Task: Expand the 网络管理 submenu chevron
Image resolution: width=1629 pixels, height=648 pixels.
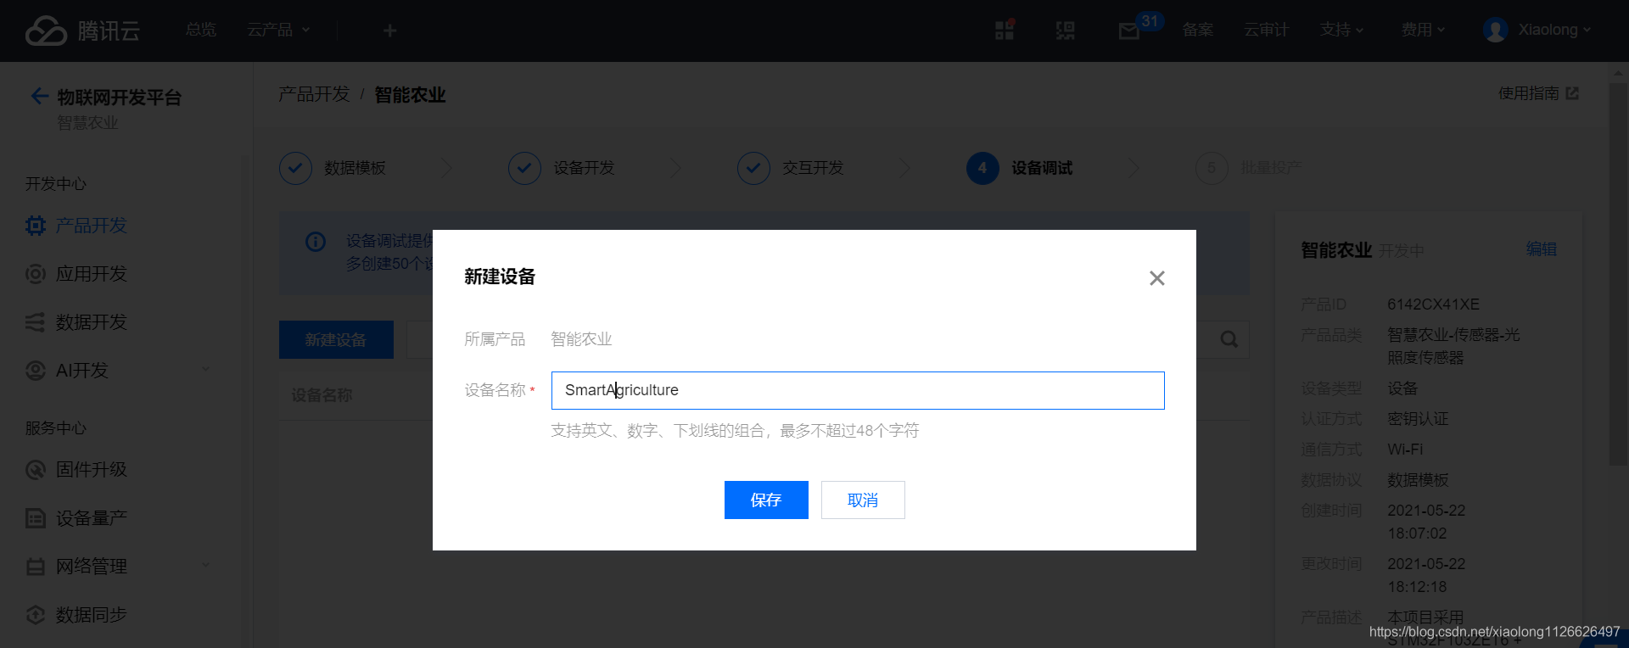Action: tap(205, 566)
